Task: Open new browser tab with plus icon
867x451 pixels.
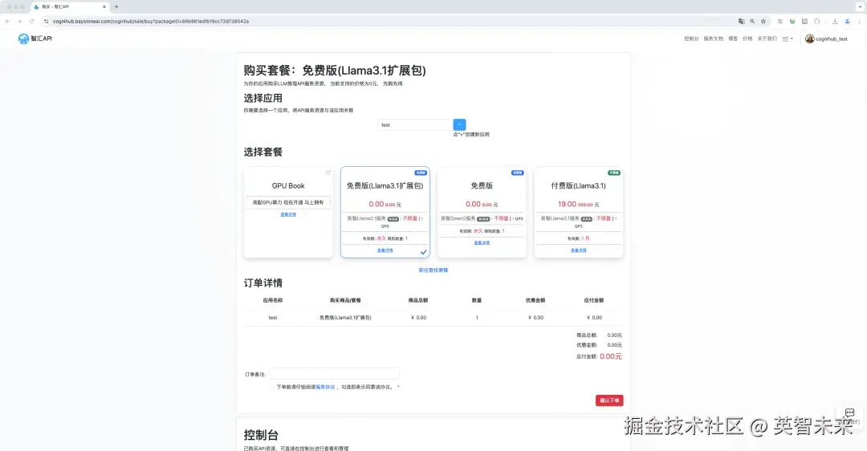Action: pyautogui.click(x=116, y=6)
